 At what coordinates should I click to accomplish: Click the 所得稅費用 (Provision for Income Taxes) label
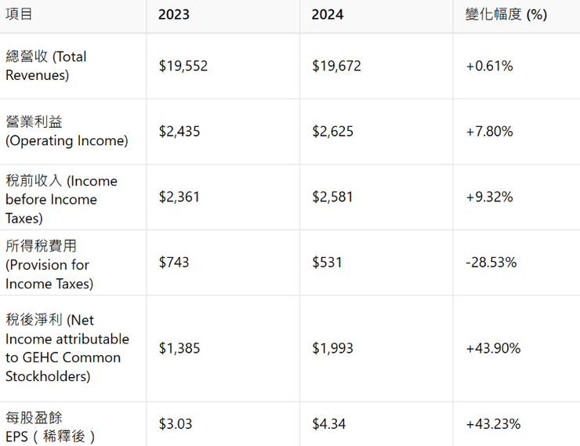point(49,265)
